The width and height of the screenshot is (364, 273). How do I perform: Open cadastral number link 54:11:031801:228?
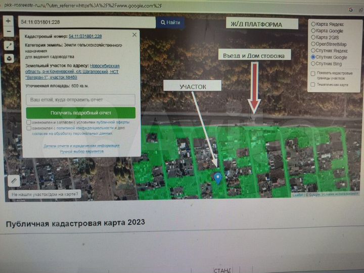85,36
